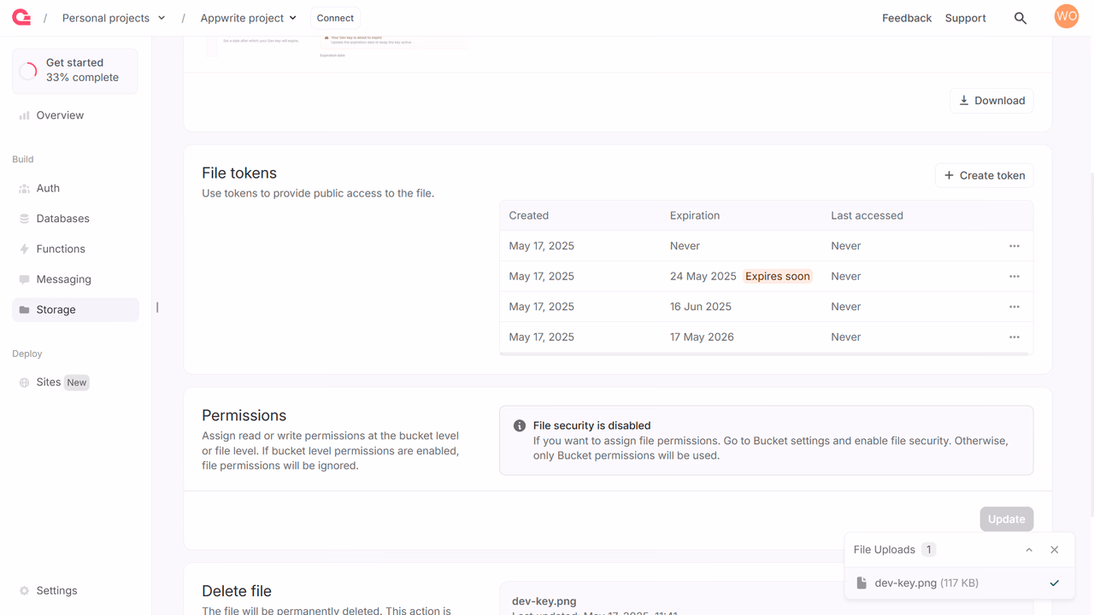Click the 17 May 2026 expiration cell
Viewport: 1094px width, 615px height.
[x=702, y=337]
